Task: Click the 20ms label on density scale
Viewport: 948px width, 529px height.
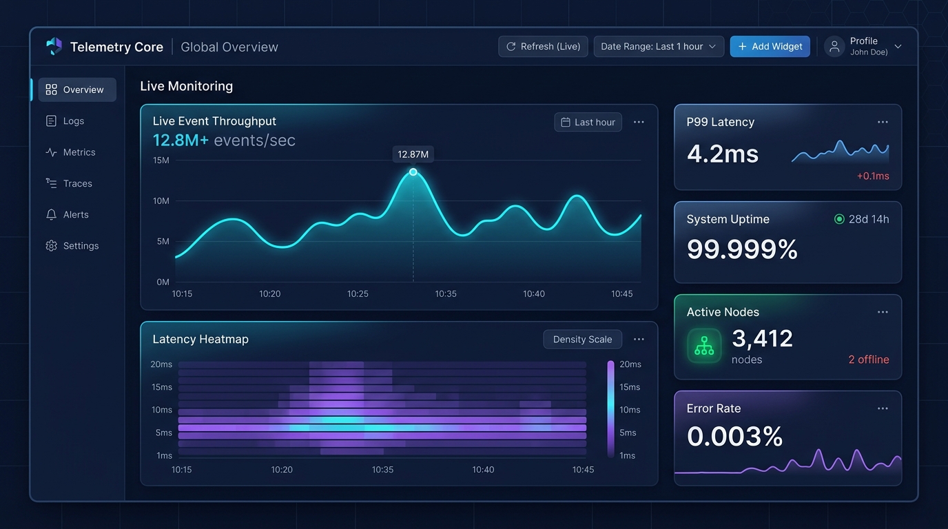Action: point(630,364)
